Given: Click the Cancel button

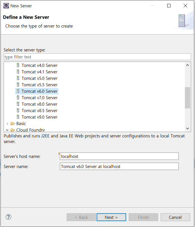Looking at the screenshot, I should pos(175,217).
